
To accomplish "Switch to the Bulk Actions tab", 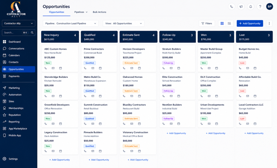I will (x=100, y=12).
